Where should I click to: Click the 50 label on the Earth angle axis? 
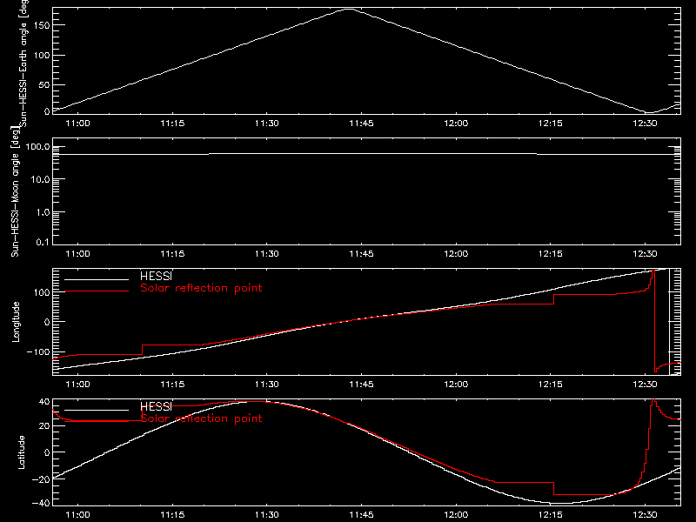[x=44, y=84]
